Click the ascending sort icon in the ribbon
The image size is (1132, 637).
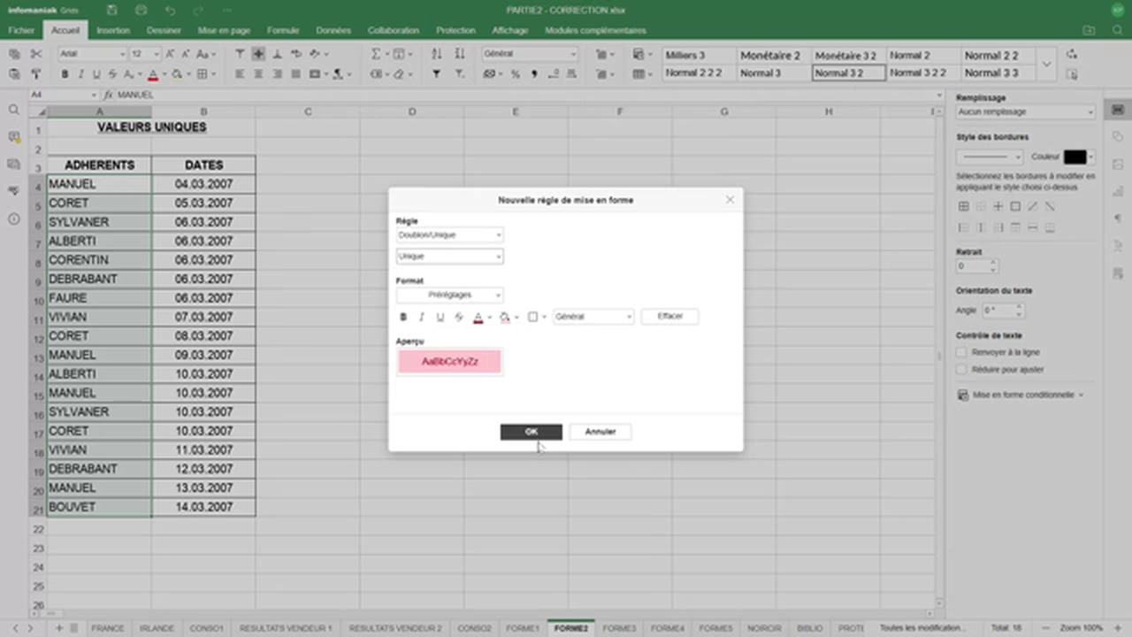click(436, 54)
